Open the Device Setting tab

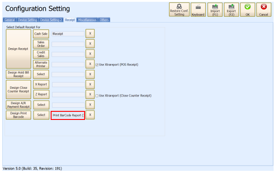27,20
